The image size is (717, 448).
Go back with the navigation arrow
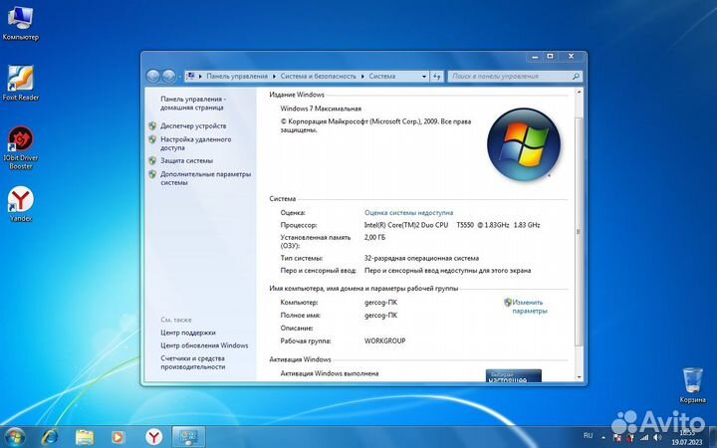click(x=153, y=76)
